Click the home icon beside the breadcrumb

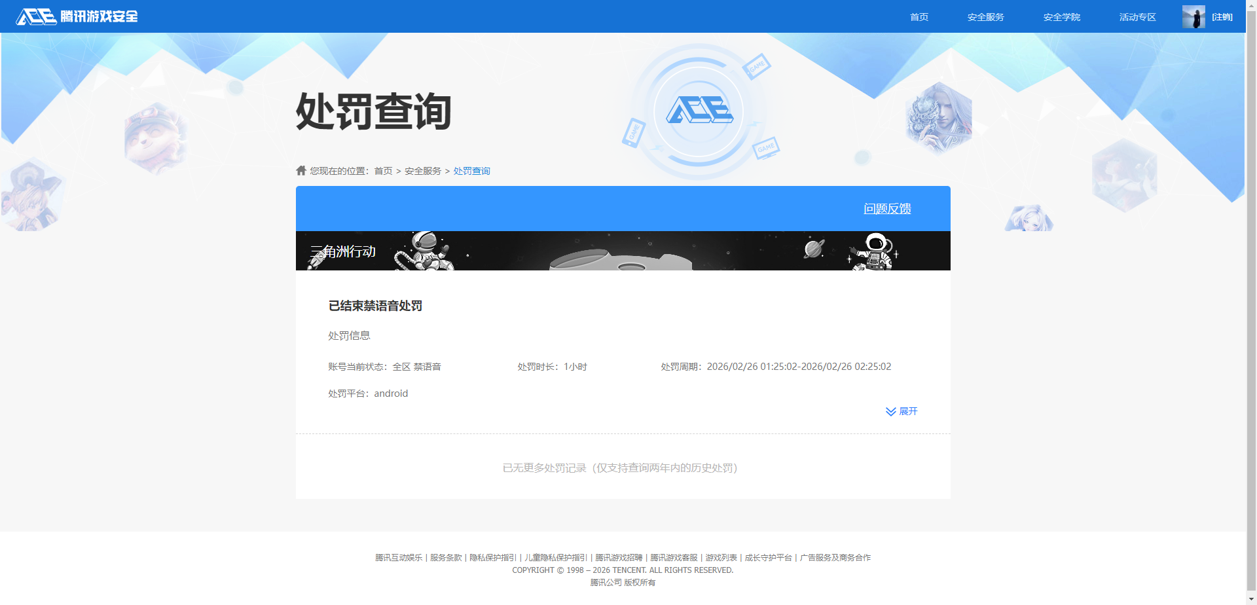pyautogui.click(x=301, y=170)
